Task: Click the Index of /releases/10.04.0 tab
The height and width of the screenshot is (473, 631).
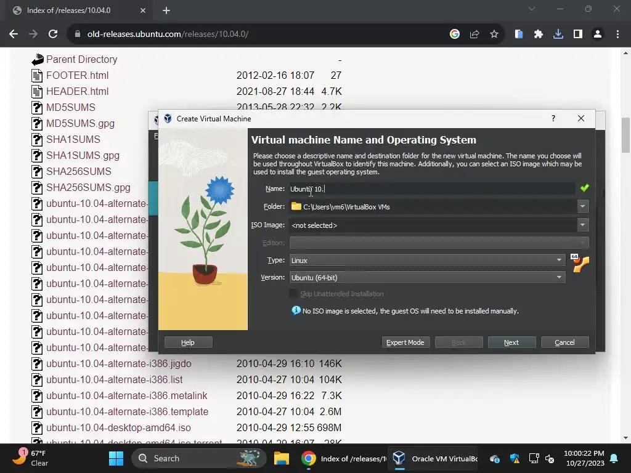Action: click(x=69, y=10)
